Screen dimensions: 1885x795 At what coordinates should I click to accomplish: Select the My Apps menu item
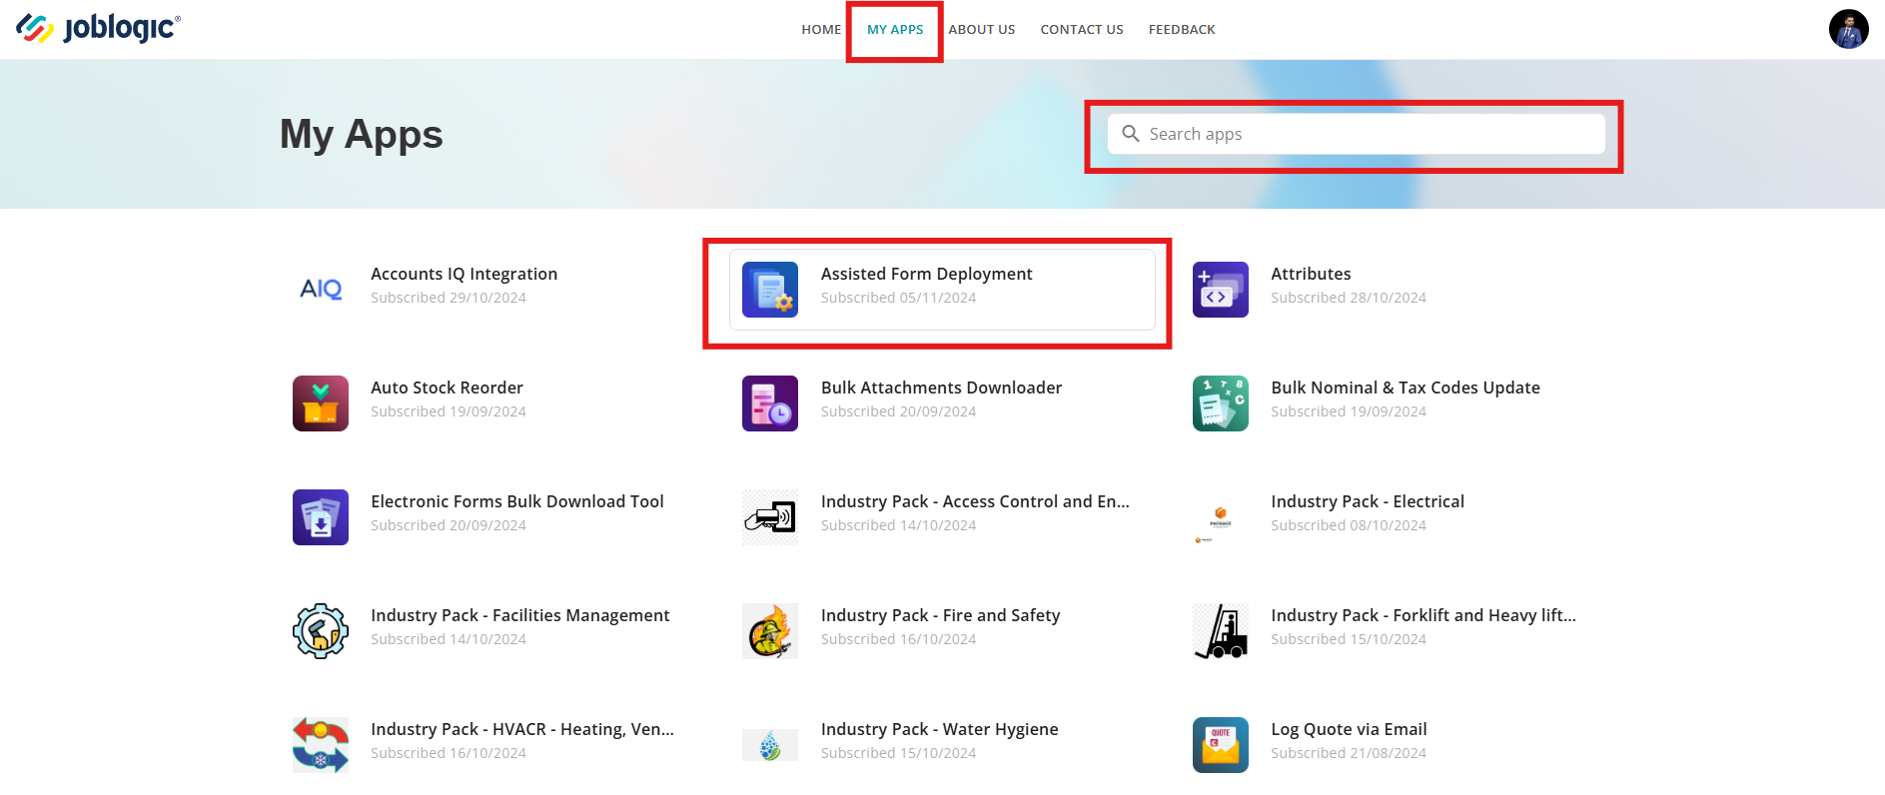tap(895, 30)
